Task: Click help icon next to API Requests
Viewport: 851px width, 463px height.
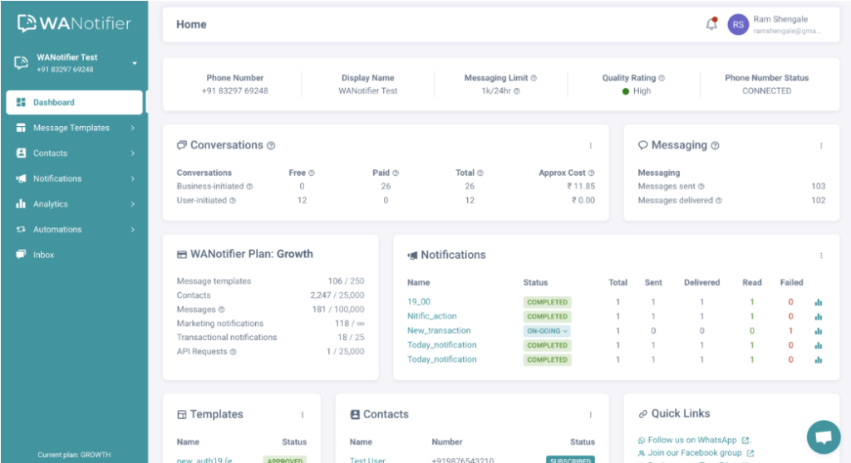Action: point(233,352)
